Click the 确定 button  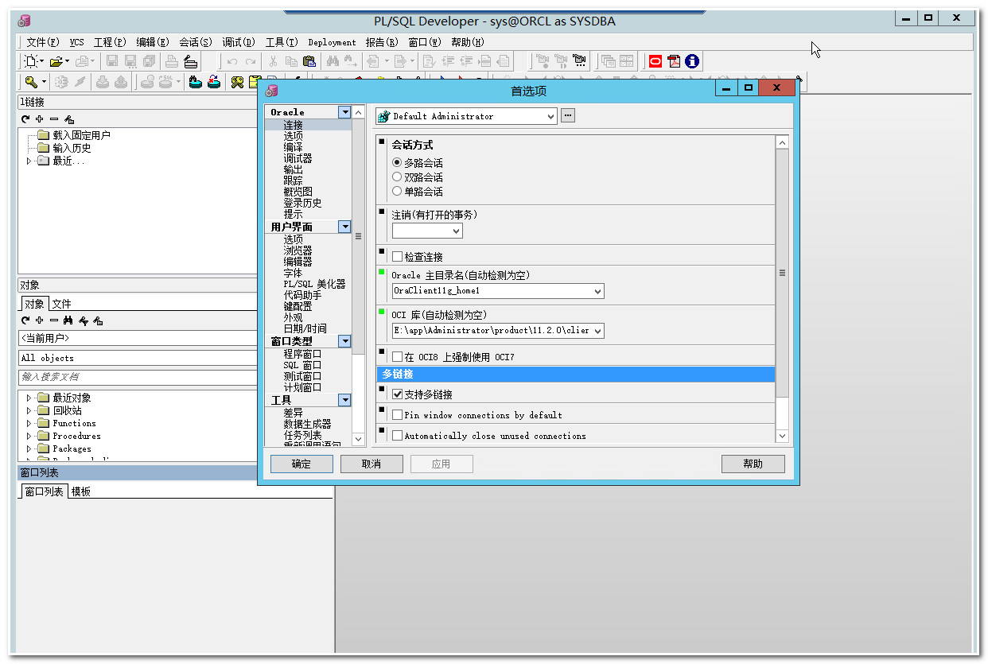point(301,464)
